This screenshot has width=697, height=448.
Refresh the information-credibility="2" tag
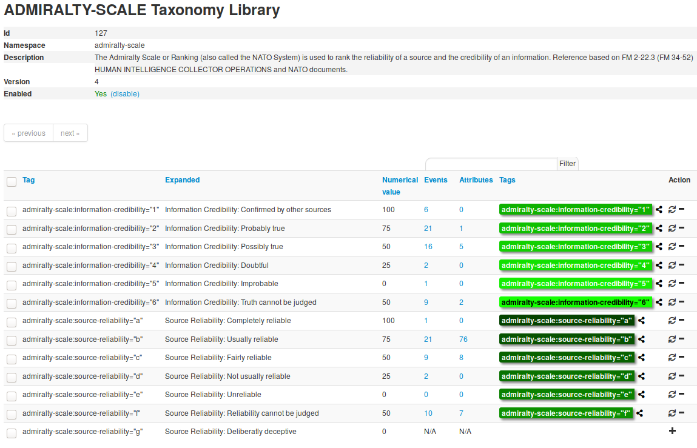pos(672,229)
